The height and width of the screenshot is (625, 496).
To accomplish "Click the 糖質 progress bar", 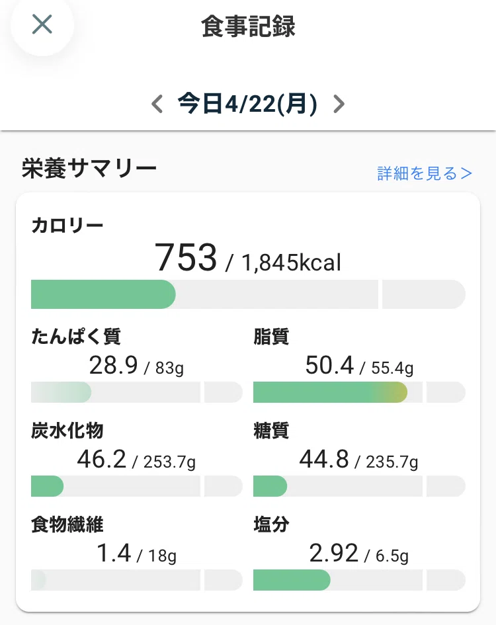I will click(x=359, y=486).
